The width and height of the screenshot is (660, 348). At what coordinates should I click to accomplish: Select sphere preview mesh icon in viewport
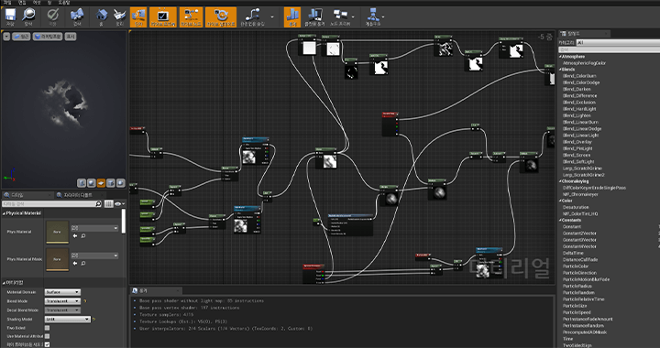pos(92,183)
